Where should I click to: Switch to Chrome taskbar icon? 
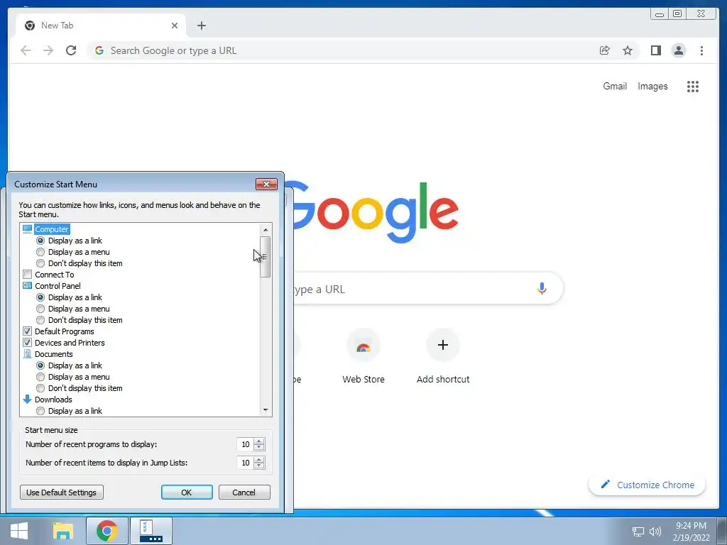(x=107, y=531)
